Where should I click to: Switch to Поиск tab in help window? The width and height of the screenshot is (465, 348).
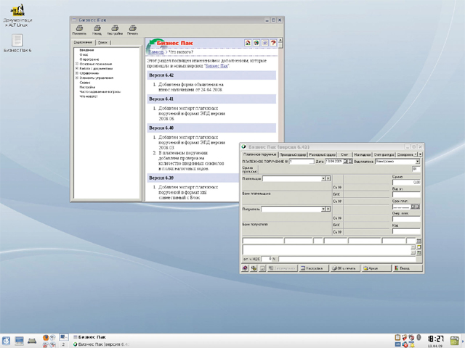102,43
